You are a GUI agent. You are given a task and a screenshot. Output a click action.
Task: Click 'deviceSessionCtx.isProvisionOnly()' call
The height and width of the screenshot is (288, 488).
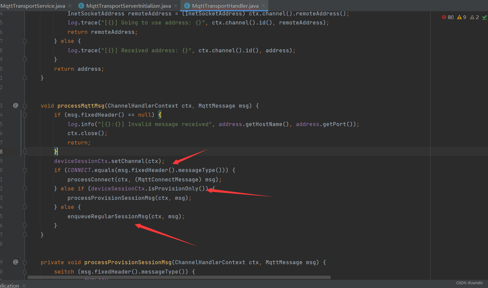(x=149, y=188)
